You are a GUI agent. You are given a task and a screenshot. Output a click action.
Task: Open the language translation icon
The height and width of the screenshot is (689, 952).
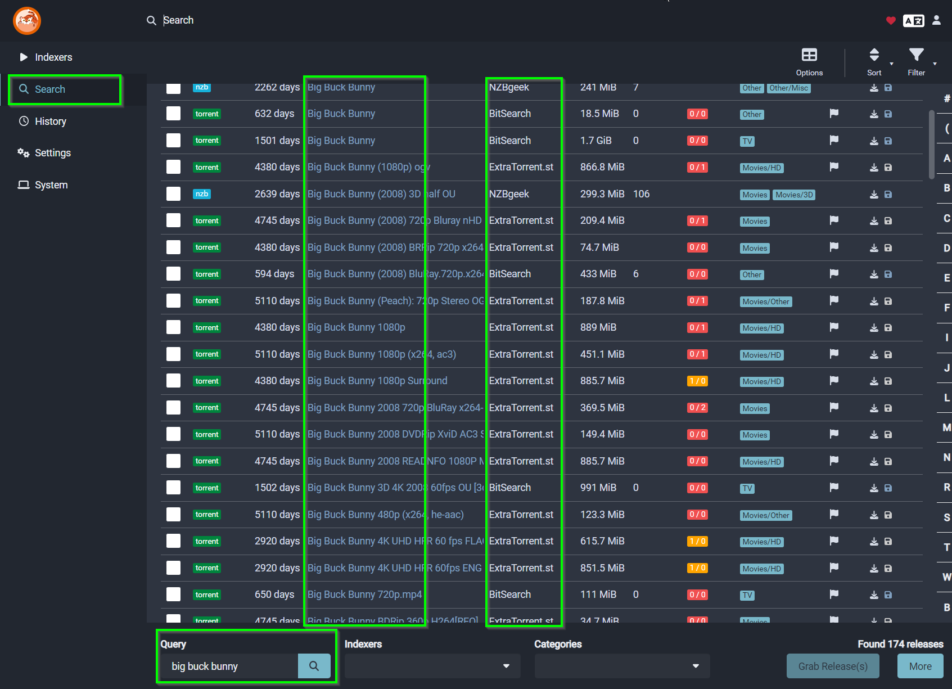pos(913,21)
